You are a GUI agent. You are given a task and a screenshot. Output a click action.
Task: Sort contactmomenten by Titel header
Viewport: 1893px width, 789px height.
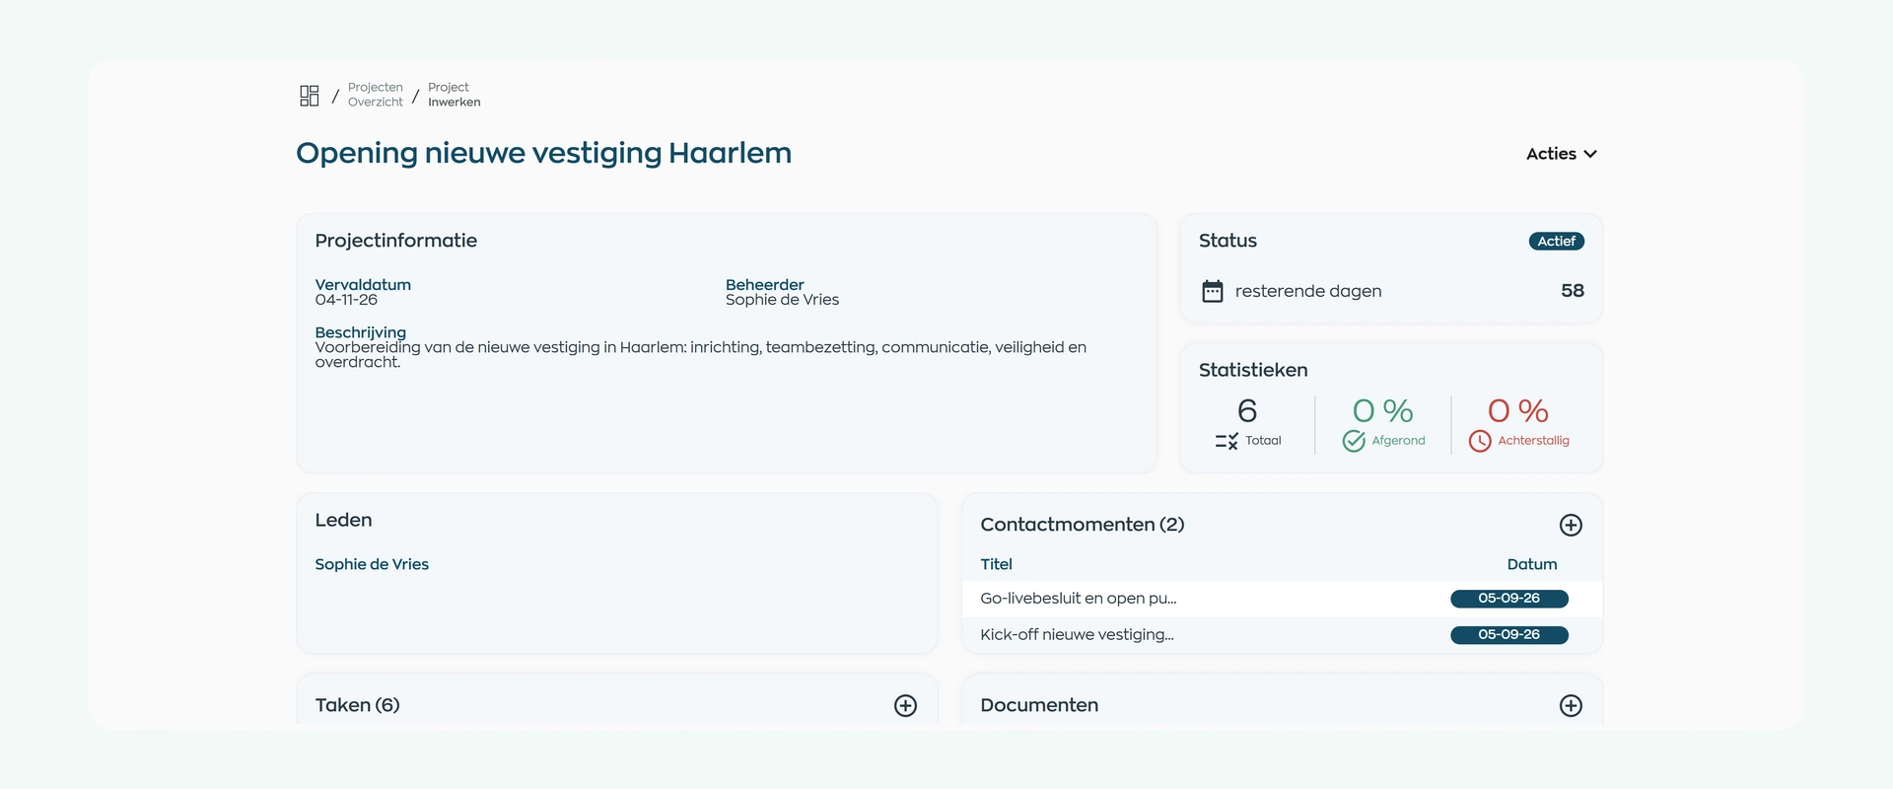tap(996, 564)
